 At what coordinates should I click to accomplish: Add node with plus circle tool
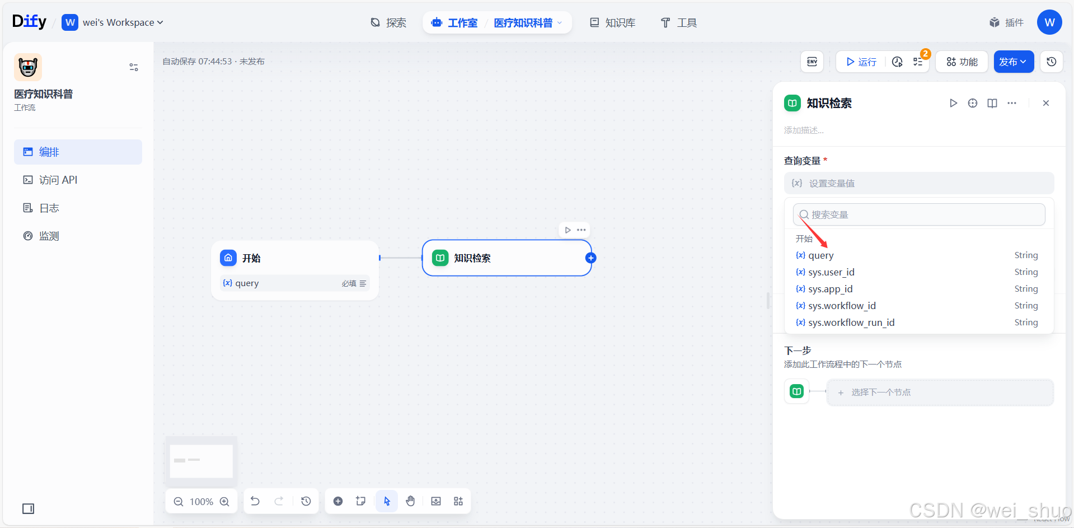click(338, 501)
